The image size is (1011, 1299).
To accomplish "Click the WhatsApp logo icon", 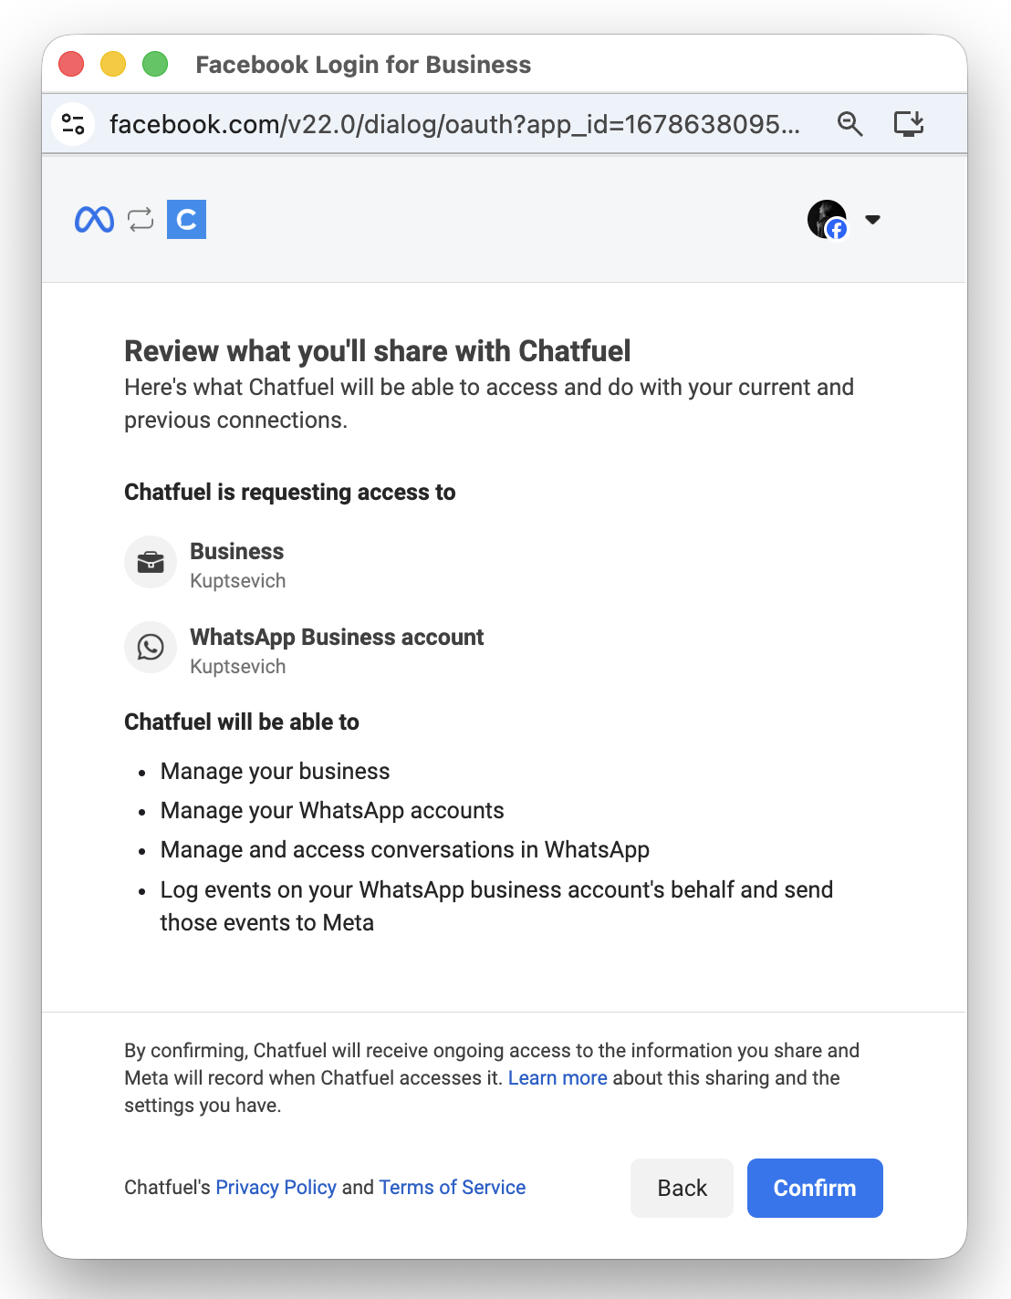I will [x=151, y=647].
